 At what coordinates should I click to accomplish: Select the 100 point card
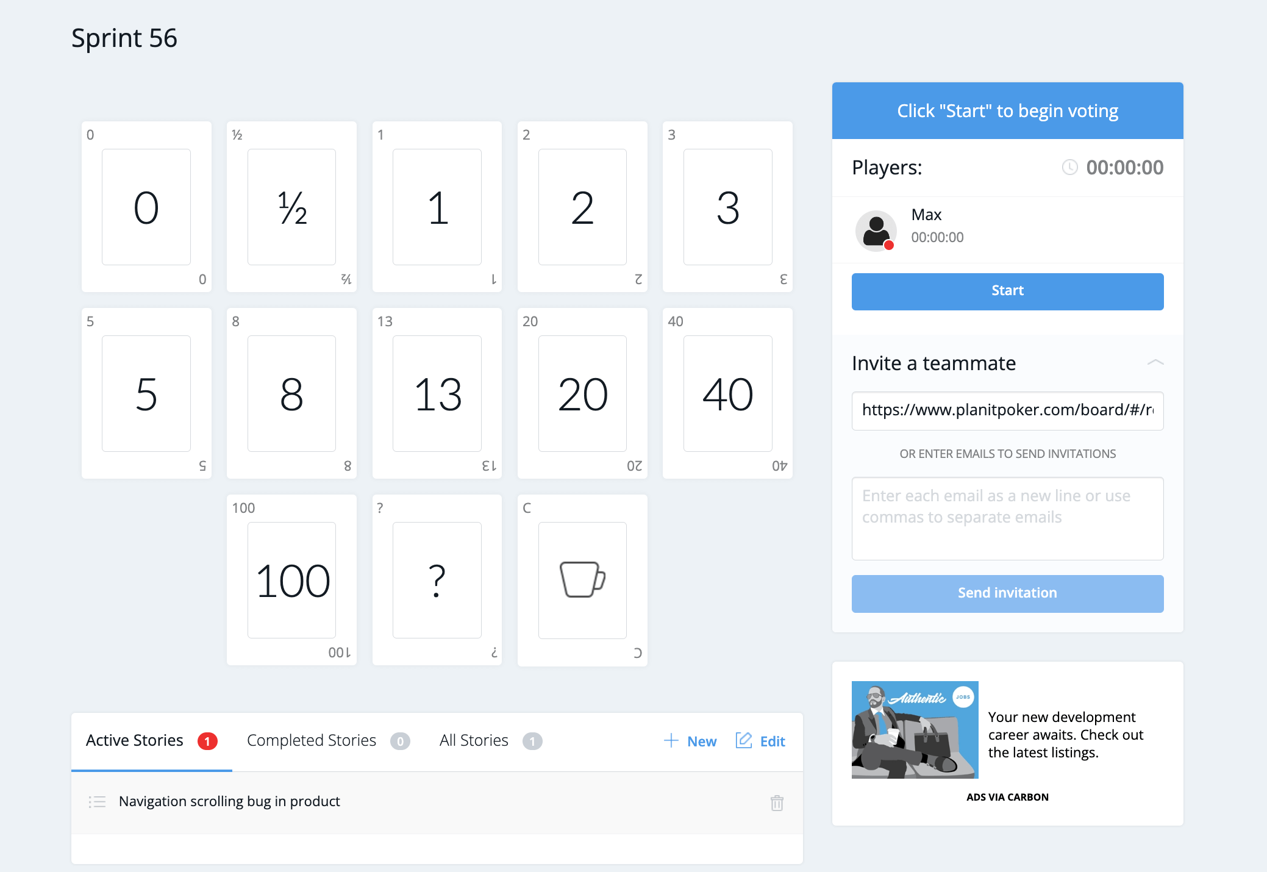pos(291,579)
